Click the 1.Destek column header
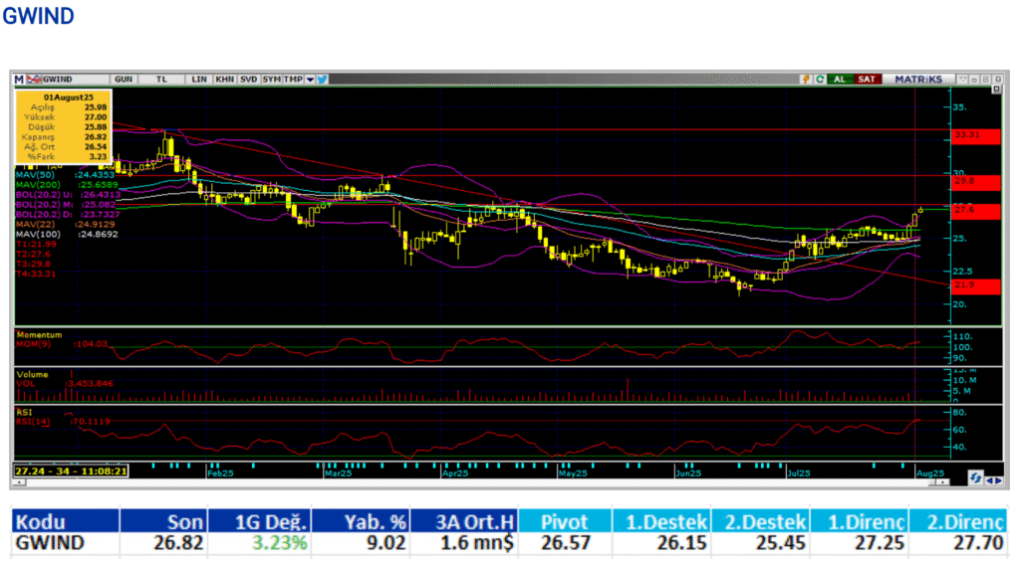This screenshot has width=1020, height=562. (661, 522)
